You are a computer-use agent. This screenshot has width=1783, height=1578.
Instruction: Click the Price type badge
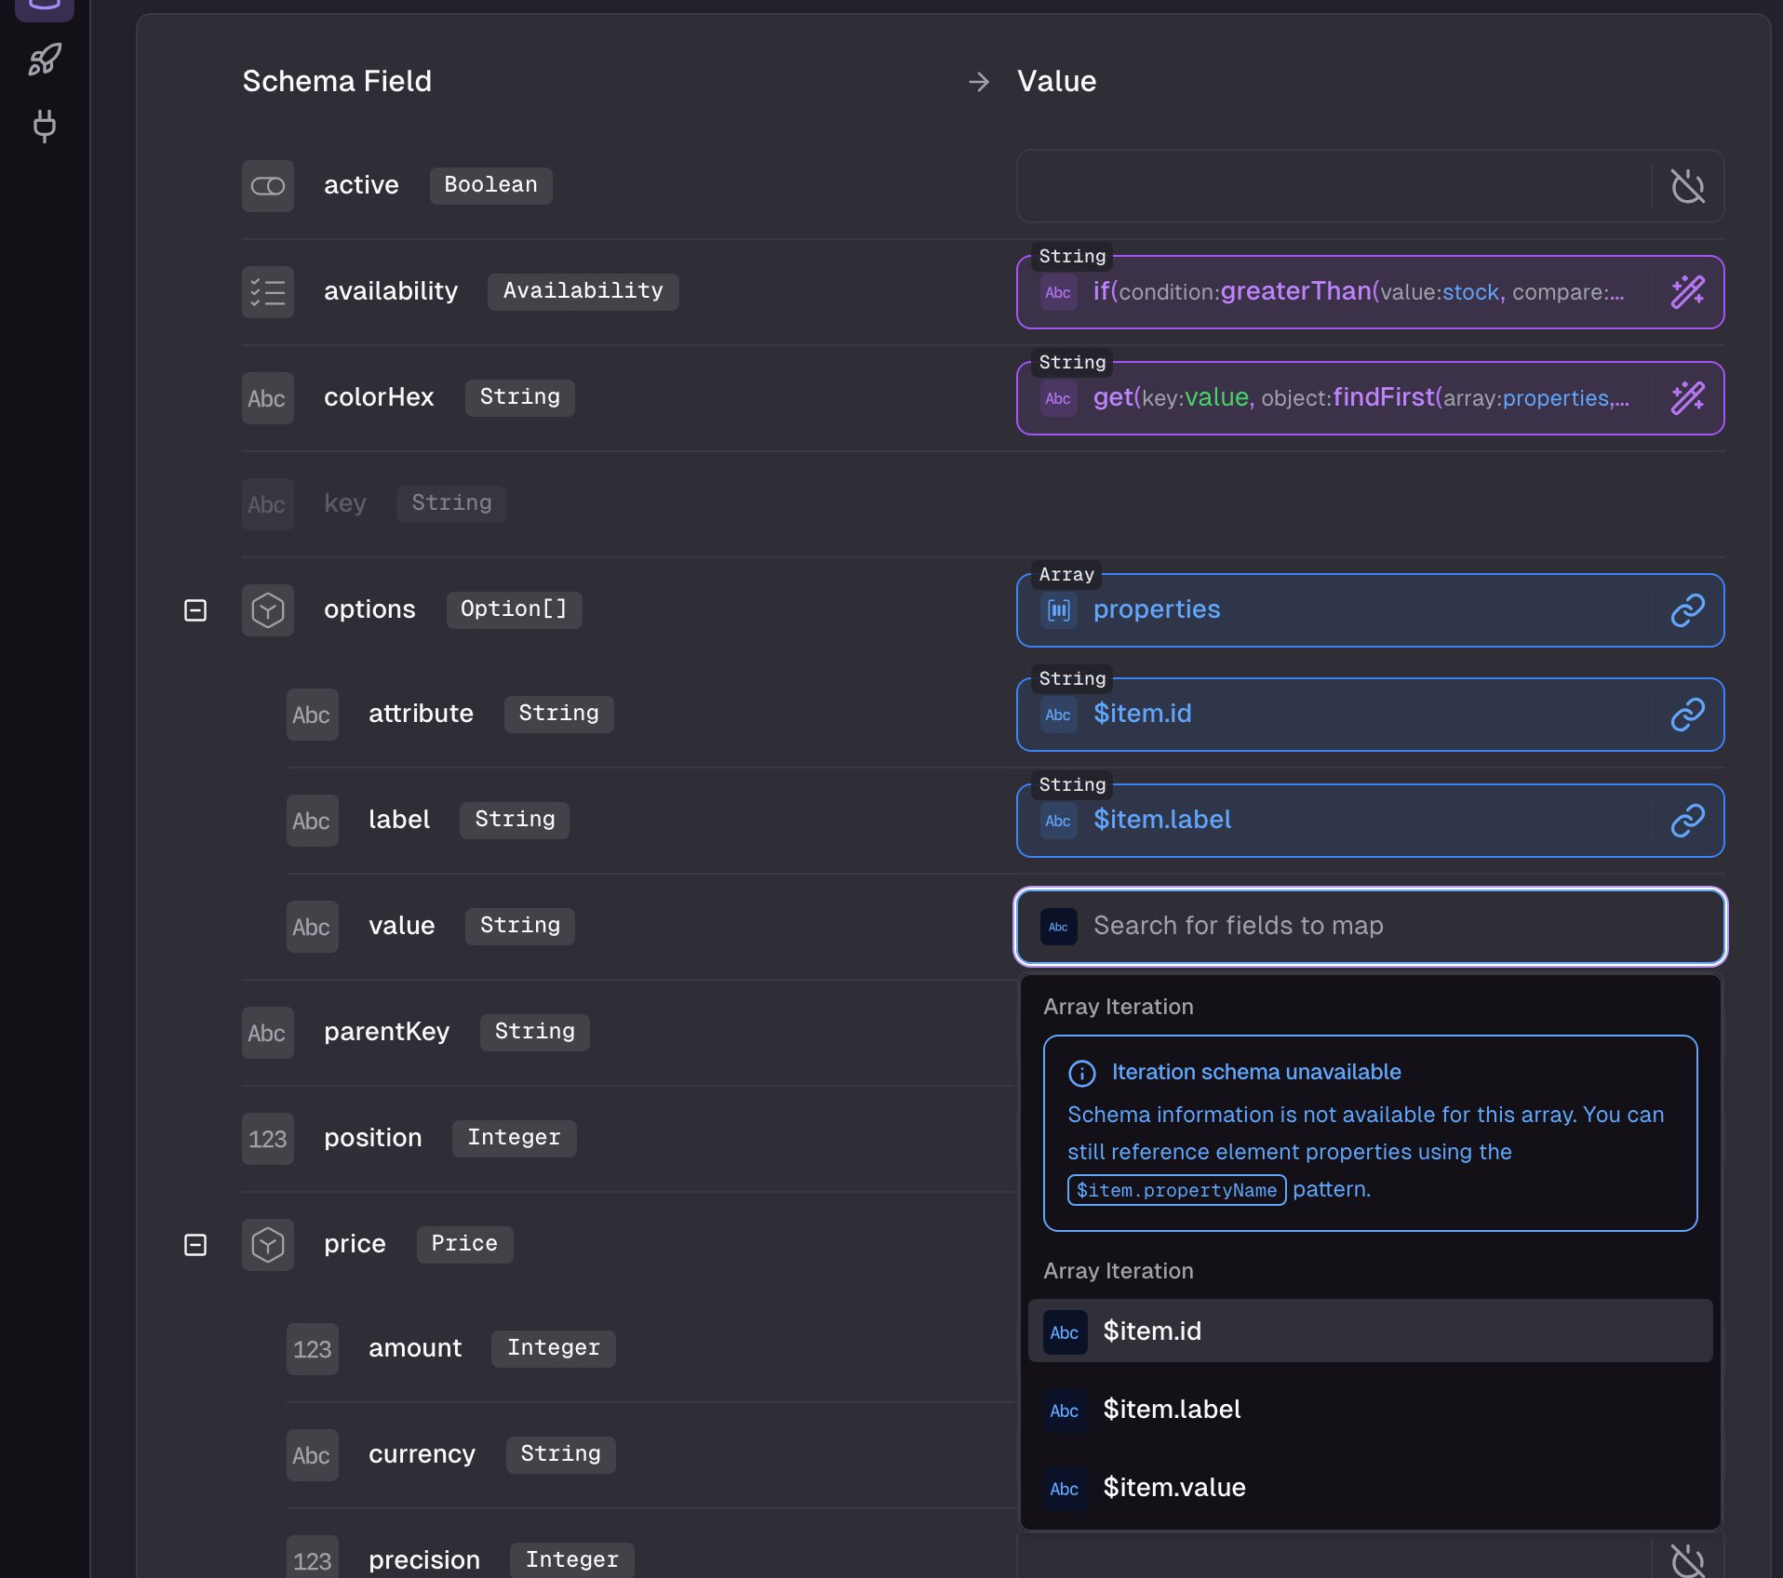464,1244
